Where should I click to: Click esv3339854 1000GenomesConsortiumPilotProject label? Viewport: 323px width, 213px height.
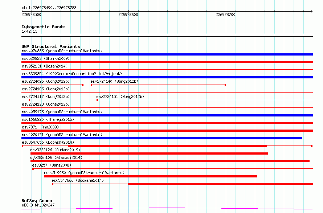click(72, 74)
